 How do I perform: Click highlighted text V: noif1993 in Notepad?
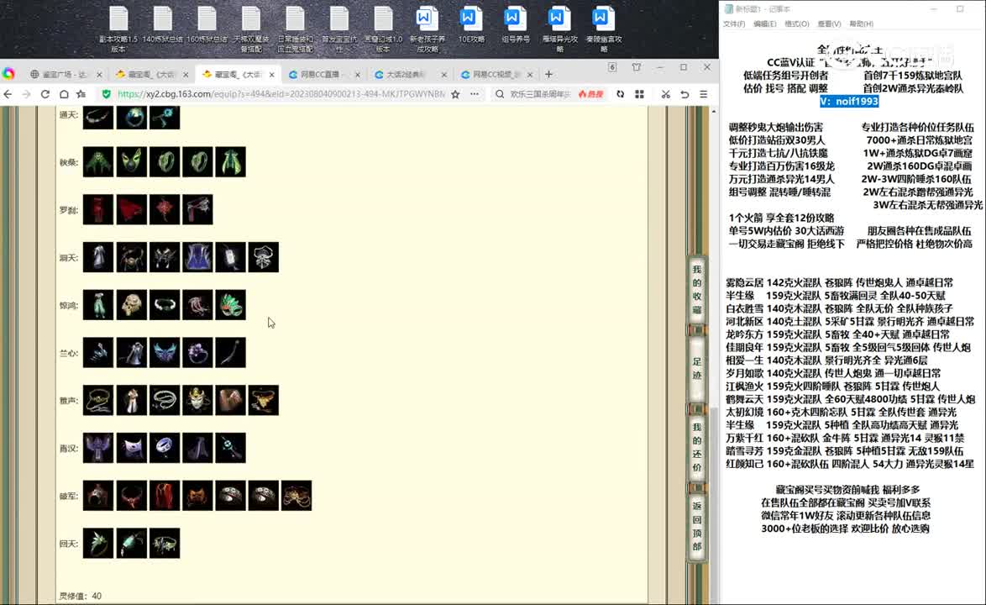(x=849, y=101)
